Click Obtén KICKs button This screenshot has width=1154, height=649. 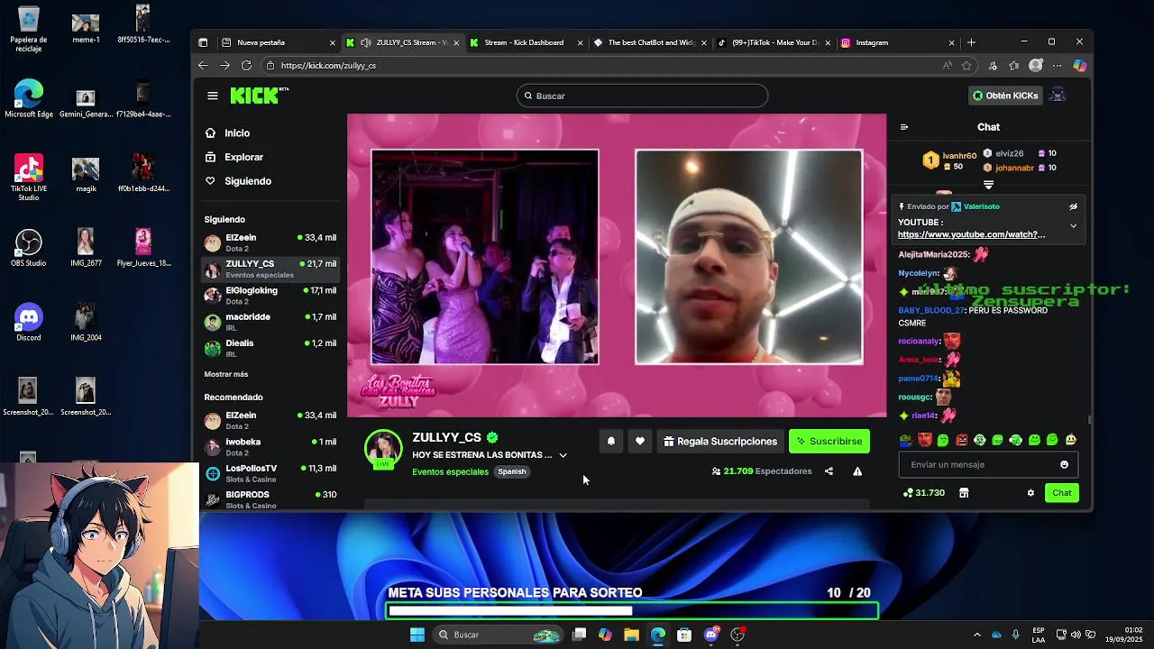(x=1005, y=96)
